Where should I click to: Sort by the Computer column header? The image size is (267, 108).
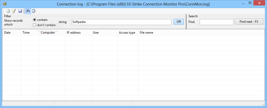pos(52,33)
